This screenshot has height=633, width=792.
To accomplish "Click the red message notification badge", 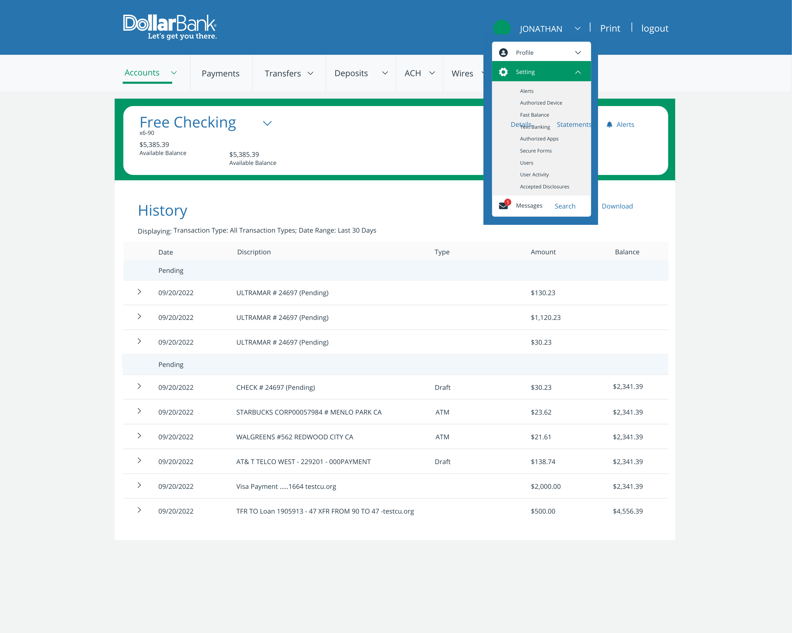I will click(x=508, y=202).
